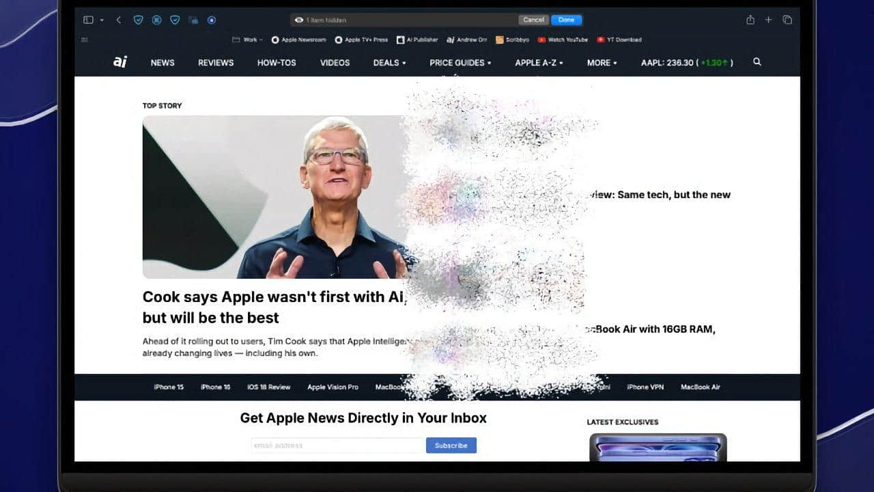
Task: Click the email address input field
Action: coord(337,446)
